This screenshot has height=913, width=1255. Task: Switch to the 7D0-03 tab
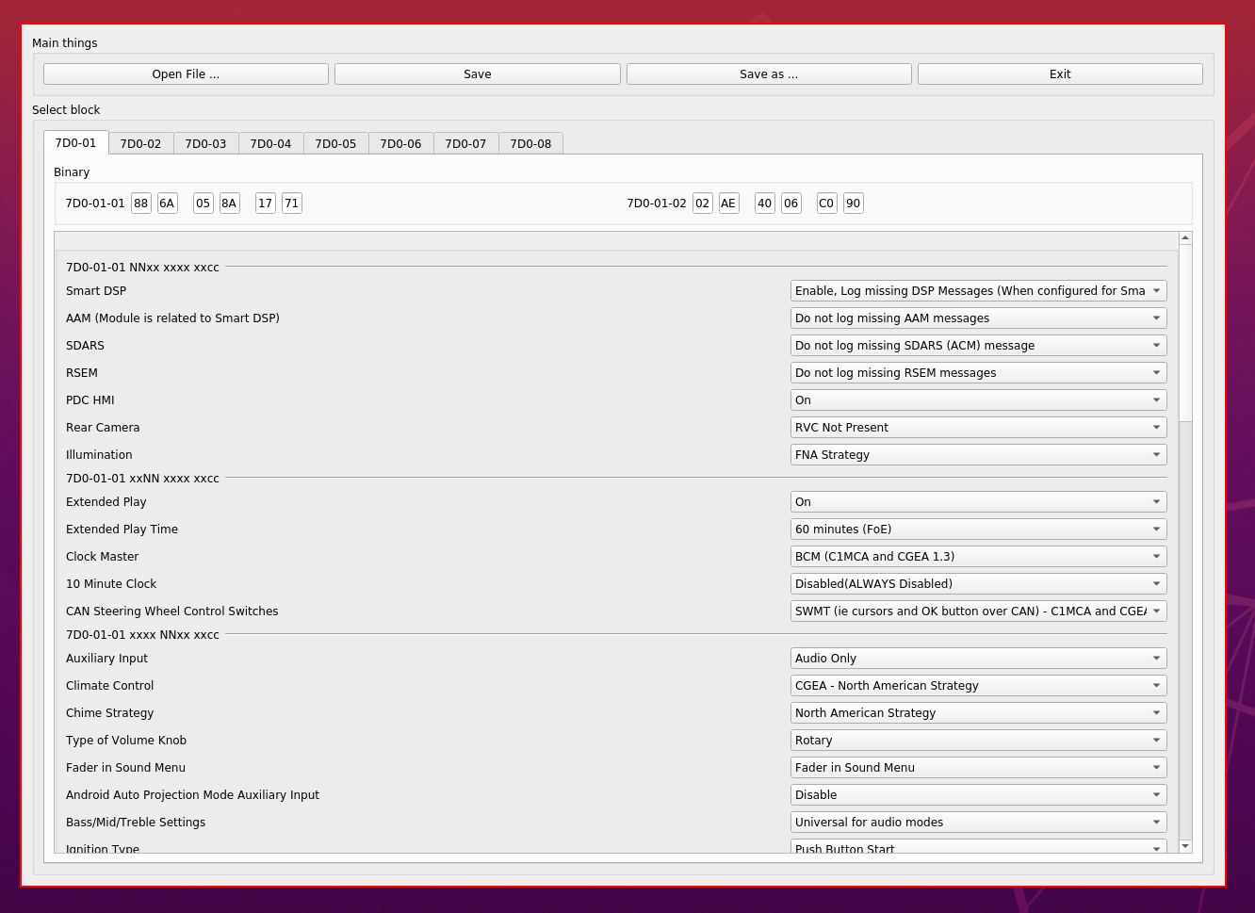pos(205,144)
